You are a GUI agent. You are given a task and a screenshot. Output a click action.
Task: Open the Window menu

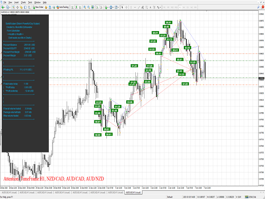[x=37, y=2]
